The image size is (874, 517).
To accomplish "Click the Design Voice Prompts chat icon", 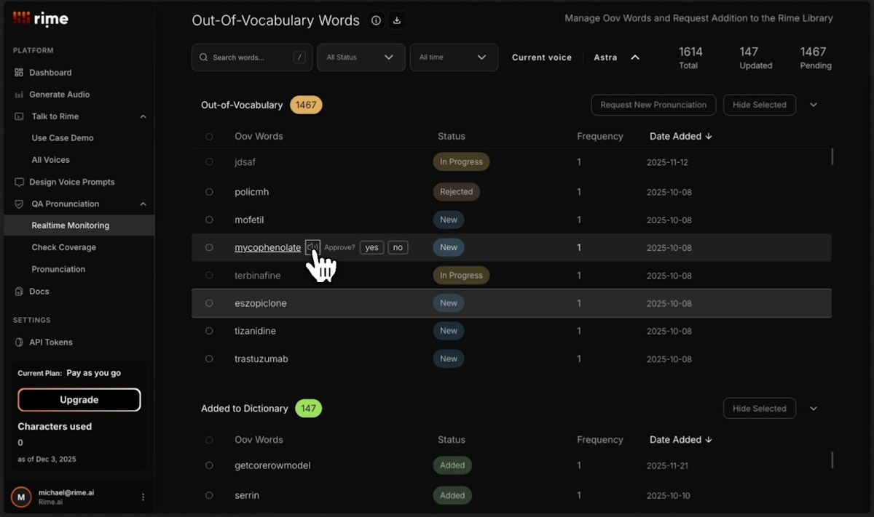I will pos(19,182).
